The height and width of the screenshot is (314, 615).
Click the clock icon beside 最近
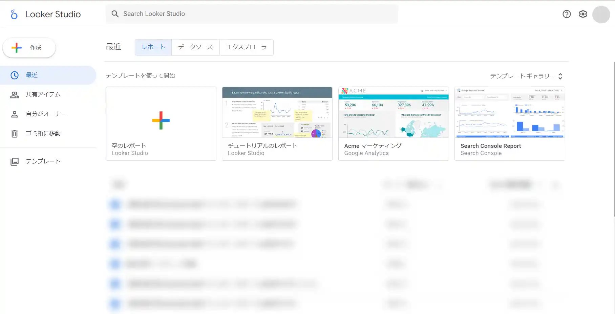click(x=15, y=75)
